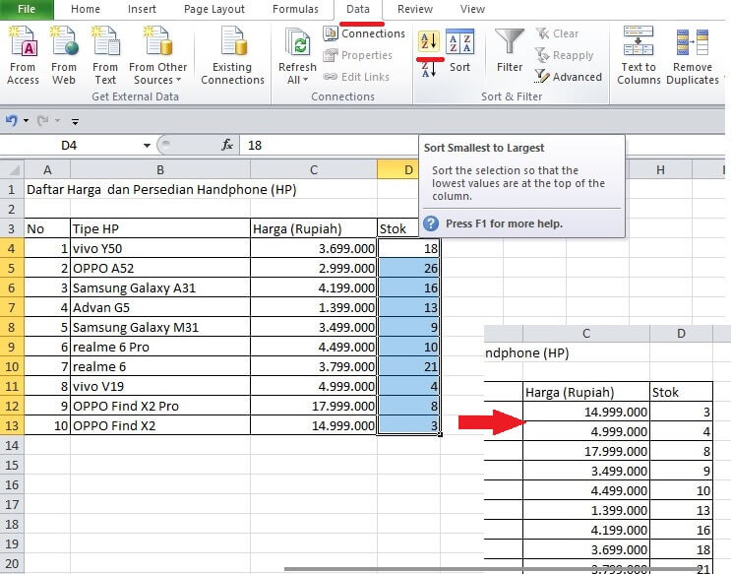Open the custom Sort dialog

click(x=459, y=50)
